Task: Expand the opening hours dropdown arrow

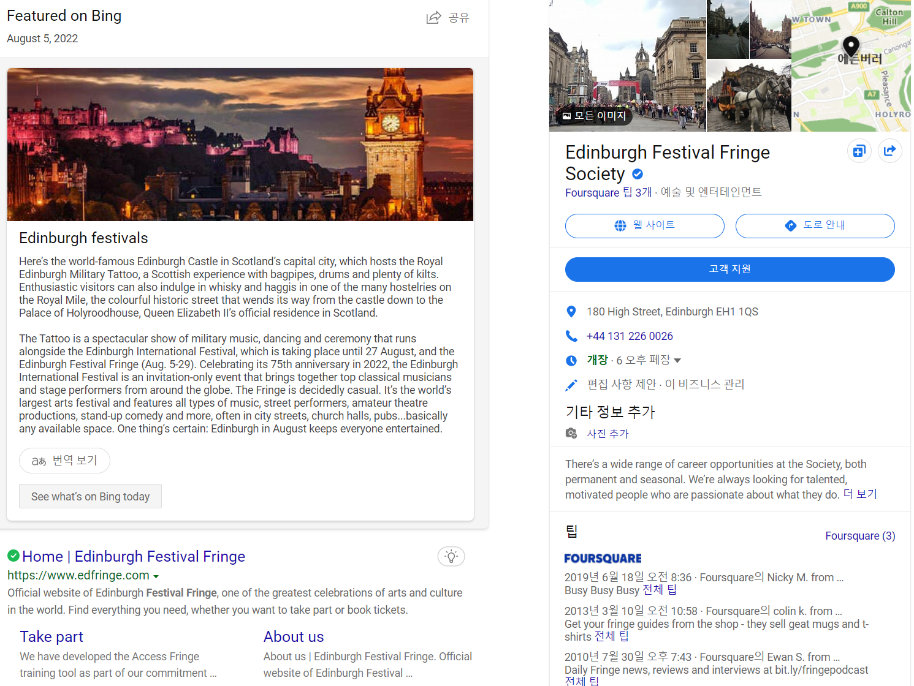Action: (677, 361)
